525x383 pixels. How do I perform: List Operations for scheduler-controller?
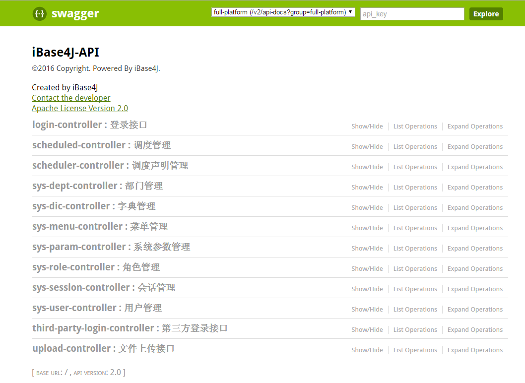415,167
